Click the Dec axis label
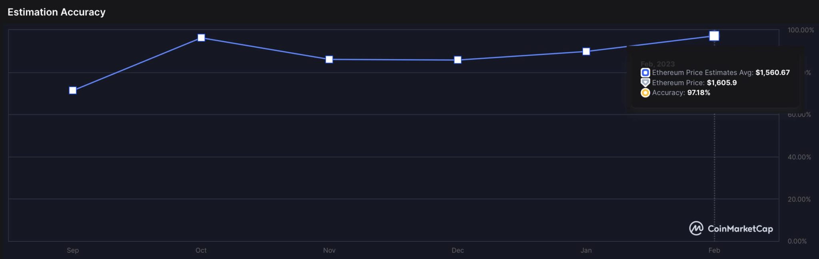819x259 pixels. coord(457,250)
